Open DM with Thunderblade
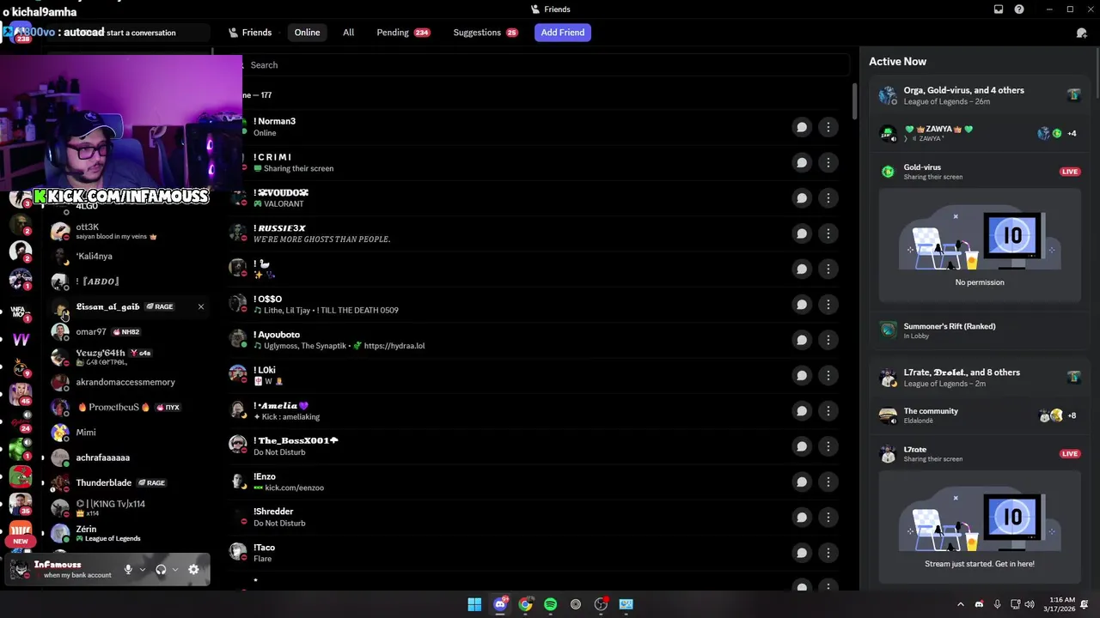 pyautogui.click(x=127, y=482)
